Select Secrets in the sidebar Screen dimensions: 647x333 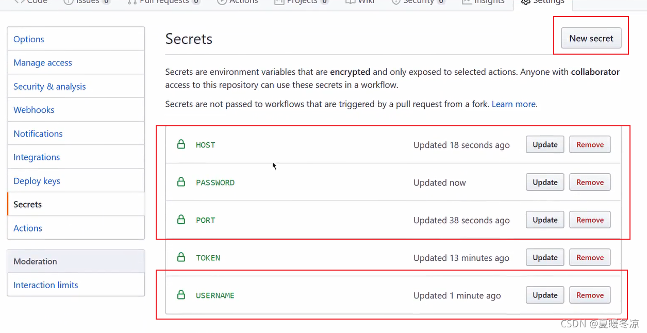click(x=76, y=204)
